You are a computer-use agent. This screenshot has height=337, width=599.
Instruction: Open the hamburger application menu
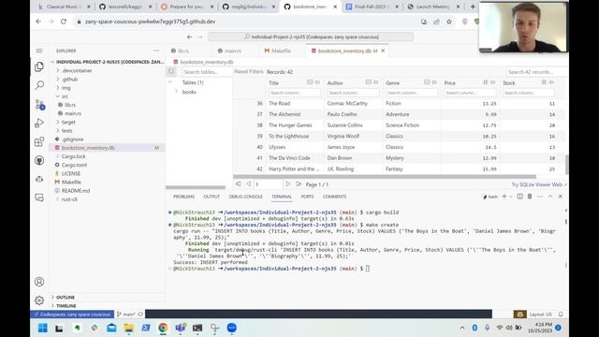(x=39, y=51)
